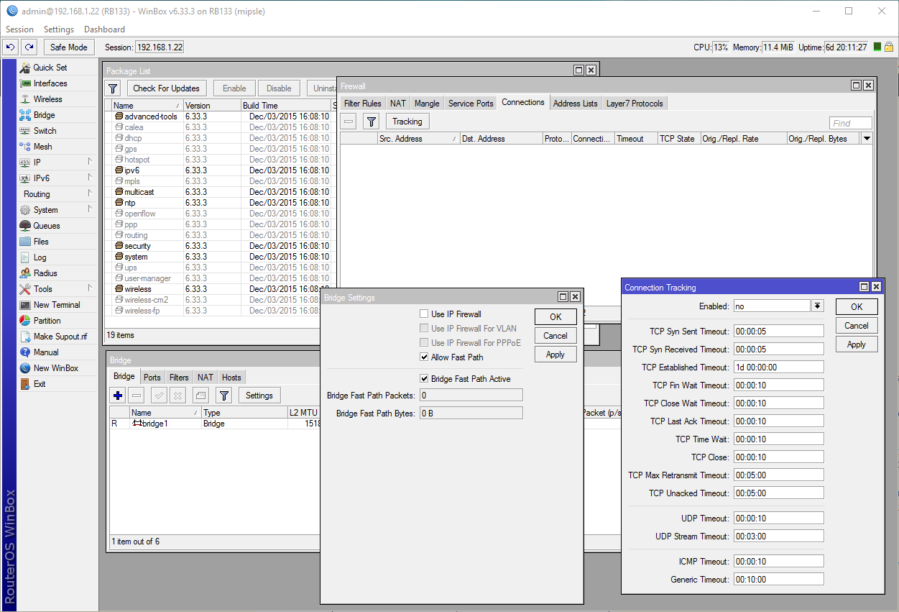Click Settings button in Bridge window
This screenshot has height=612, width=899.
tap(259, 396)
